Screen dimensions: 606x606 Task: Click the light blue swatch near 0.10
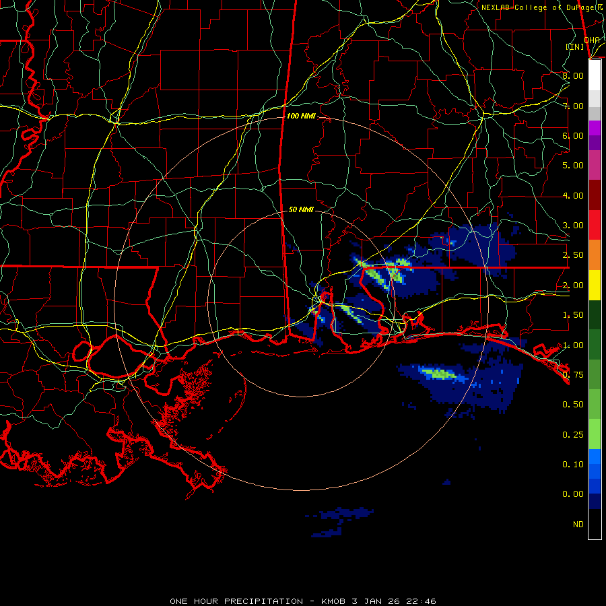pos(595,457)
